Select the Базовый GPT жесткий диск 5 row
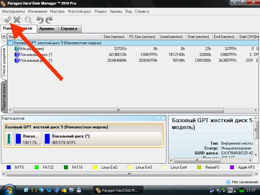The width and height of the screenshot is (260, 195). (57, 43)
